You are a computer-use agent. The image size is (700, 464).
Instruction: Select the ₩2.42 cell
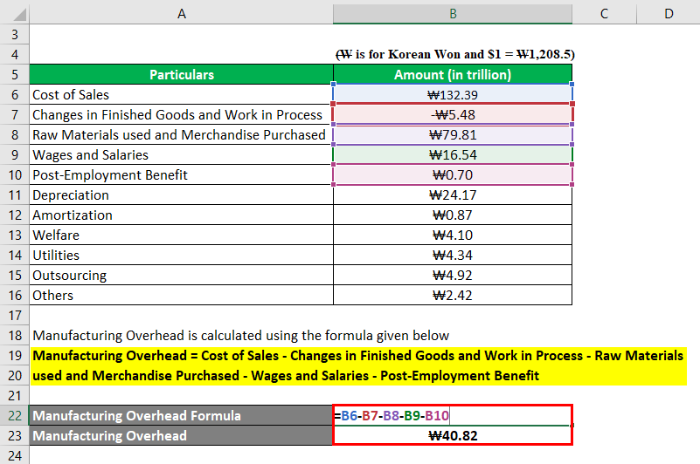[x=453, y=295]
